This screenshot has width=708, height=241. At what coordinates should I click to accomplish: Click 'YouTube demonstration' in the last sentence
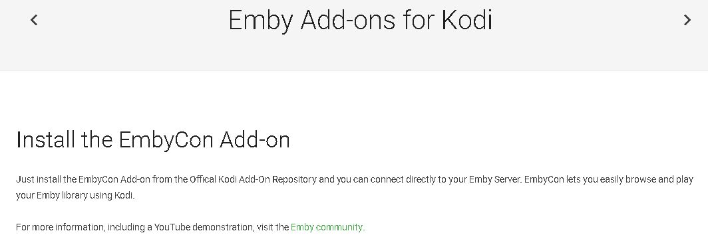204,227
